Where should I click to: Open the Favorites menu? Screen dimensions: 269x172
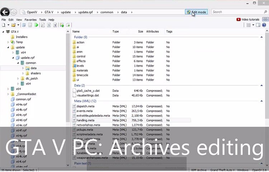click(x=30, y=20)
